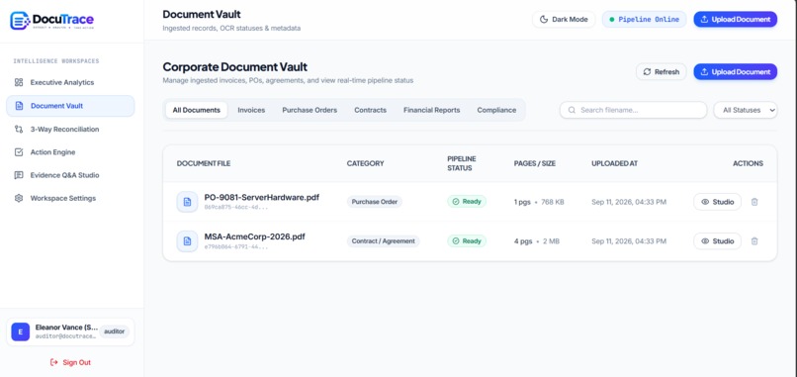This screenshot has width=797, height=377.
Task: Click '1 pgs • 768 KB' cell
Action: click(x=539, y=202)
